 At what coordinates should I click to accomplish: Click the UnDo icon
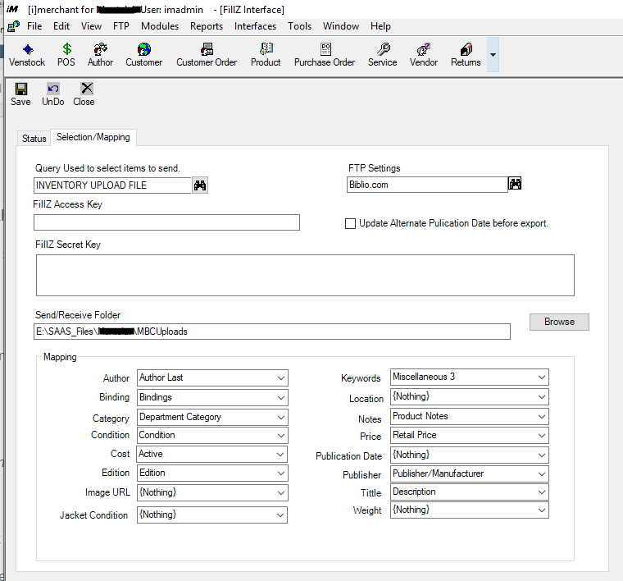(x=53, y=94)
